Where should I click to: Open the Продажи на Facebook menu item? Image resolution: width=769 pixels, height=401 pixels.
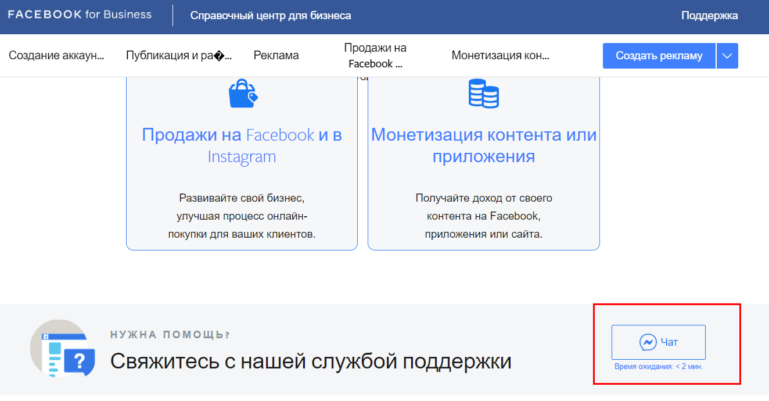tap(375, 56)
